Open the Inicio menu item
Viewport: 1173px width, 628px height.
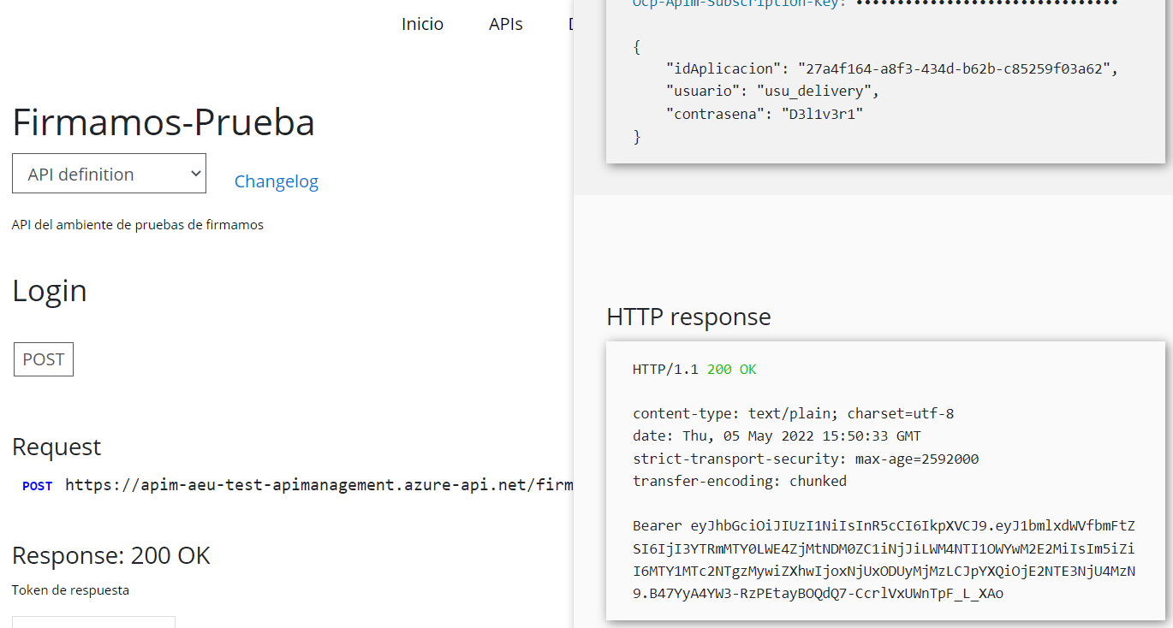click(x=422, y=24)
